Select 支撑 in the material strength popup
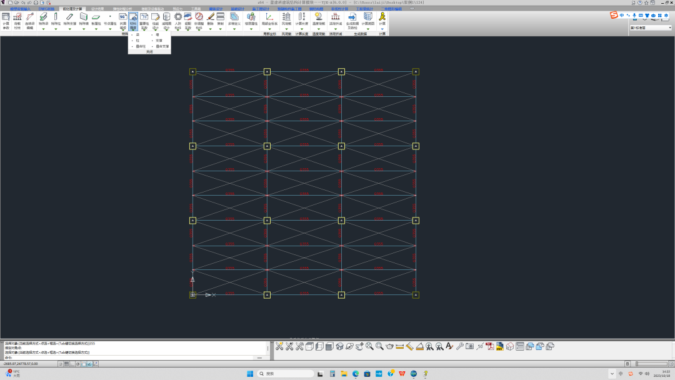 (159, 41)
